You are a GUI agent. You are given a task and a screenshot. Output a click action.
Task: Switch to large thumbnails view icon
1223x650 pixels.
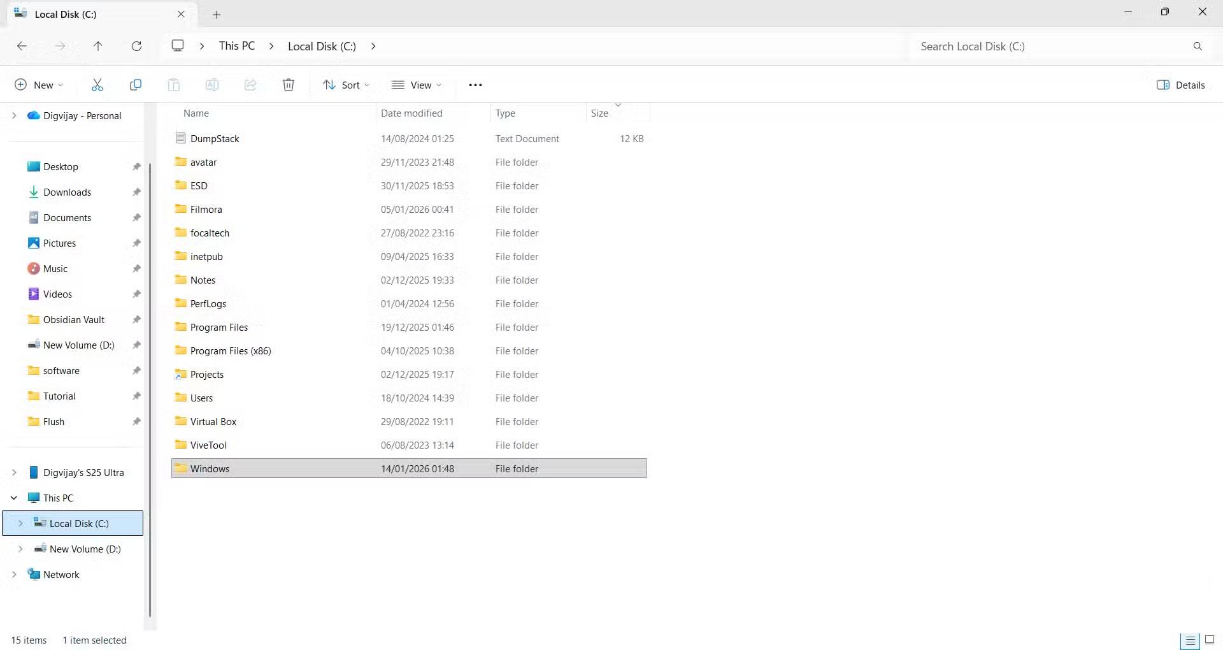pos(1210,640)
